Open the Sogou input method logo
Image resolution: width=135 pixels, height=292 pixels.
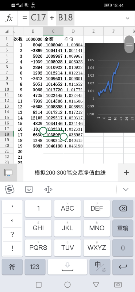[x=9, y=189]
